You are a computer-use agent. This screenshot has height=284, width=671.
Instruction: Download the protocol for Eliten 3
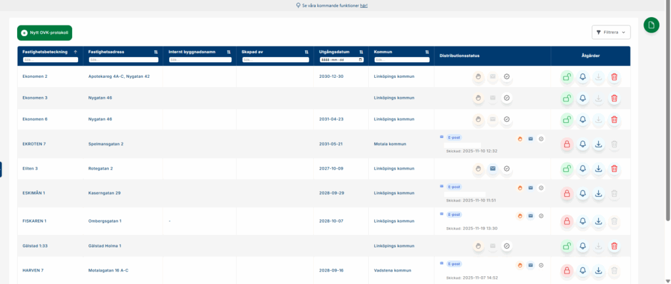(598, 168)
